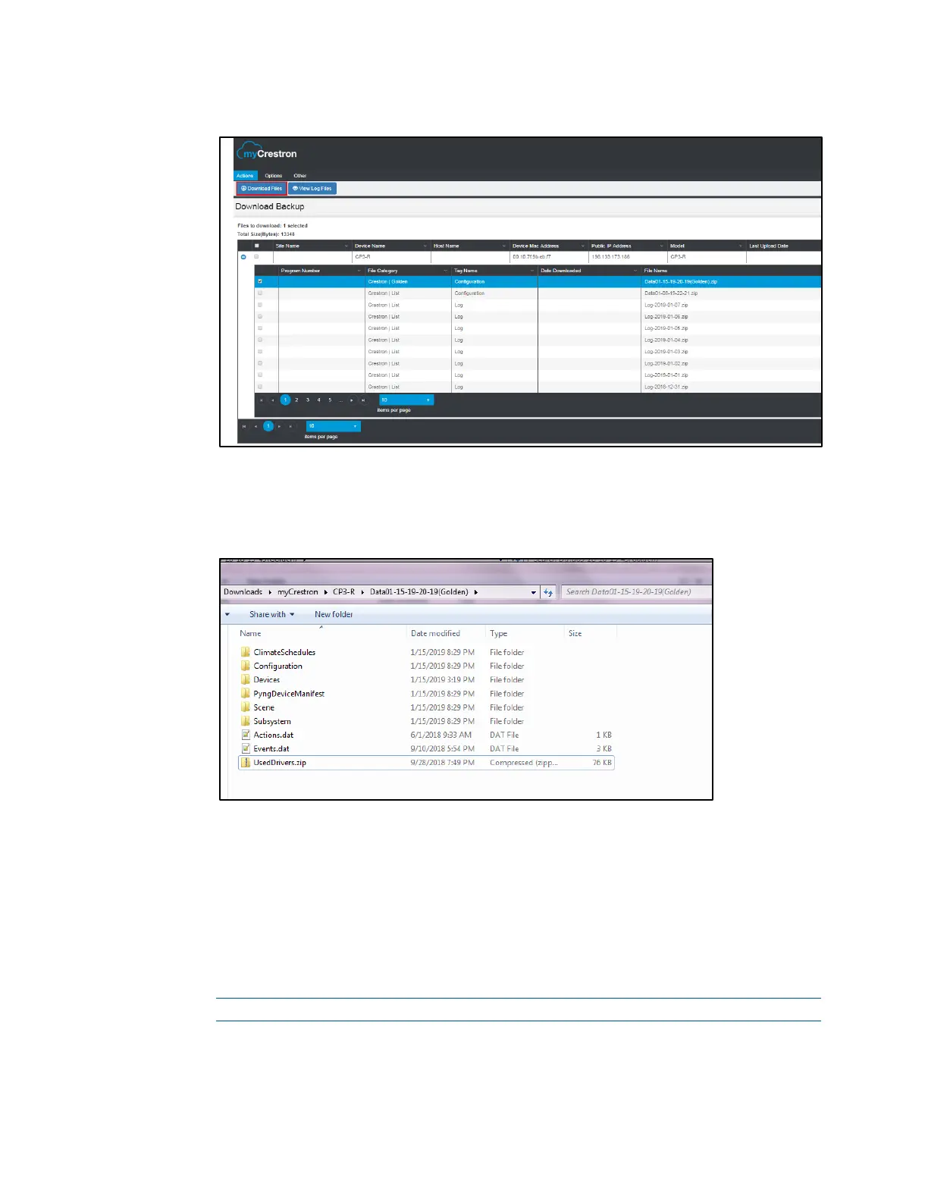Open Site Name column filter dropdown
Screen dimensions: 928x1201
click(346, 246)
